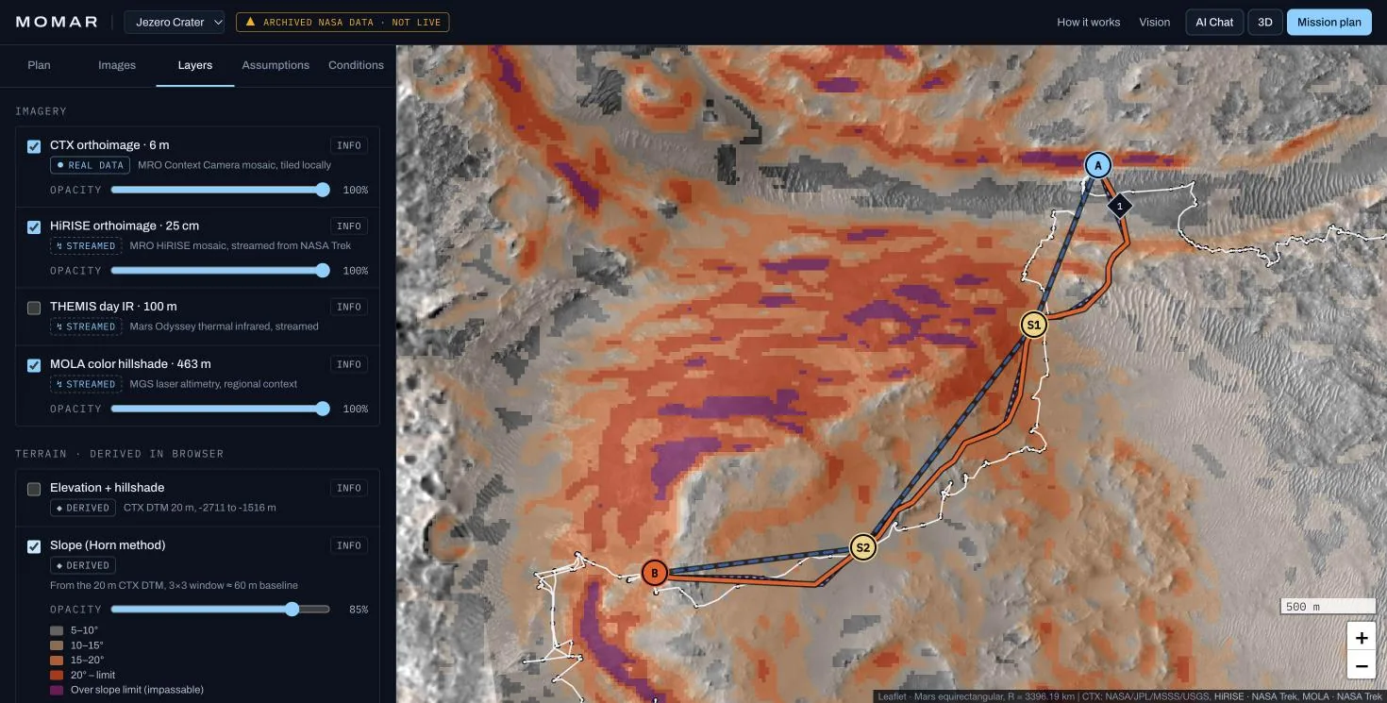
Task: Zoom out with the map minus button
Action: coord(1362,666)
